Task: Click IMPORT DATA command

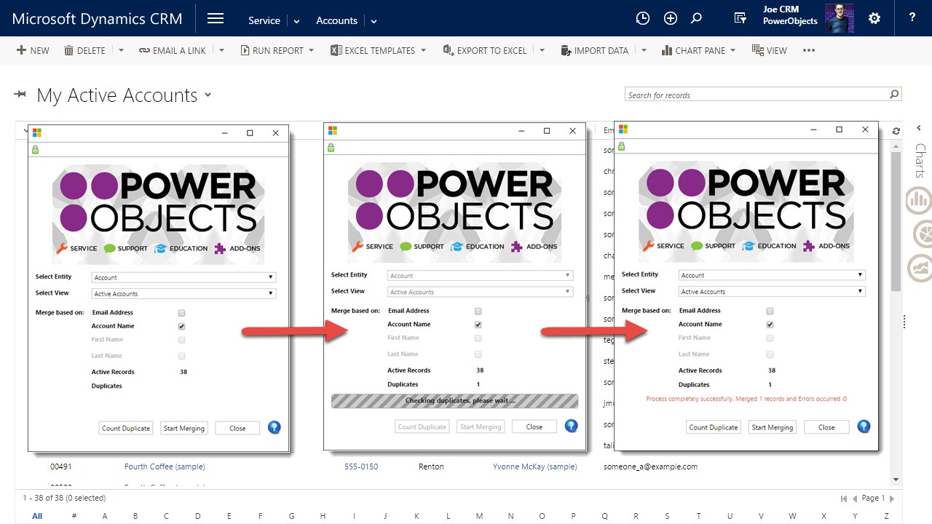Action: (595, 50)
